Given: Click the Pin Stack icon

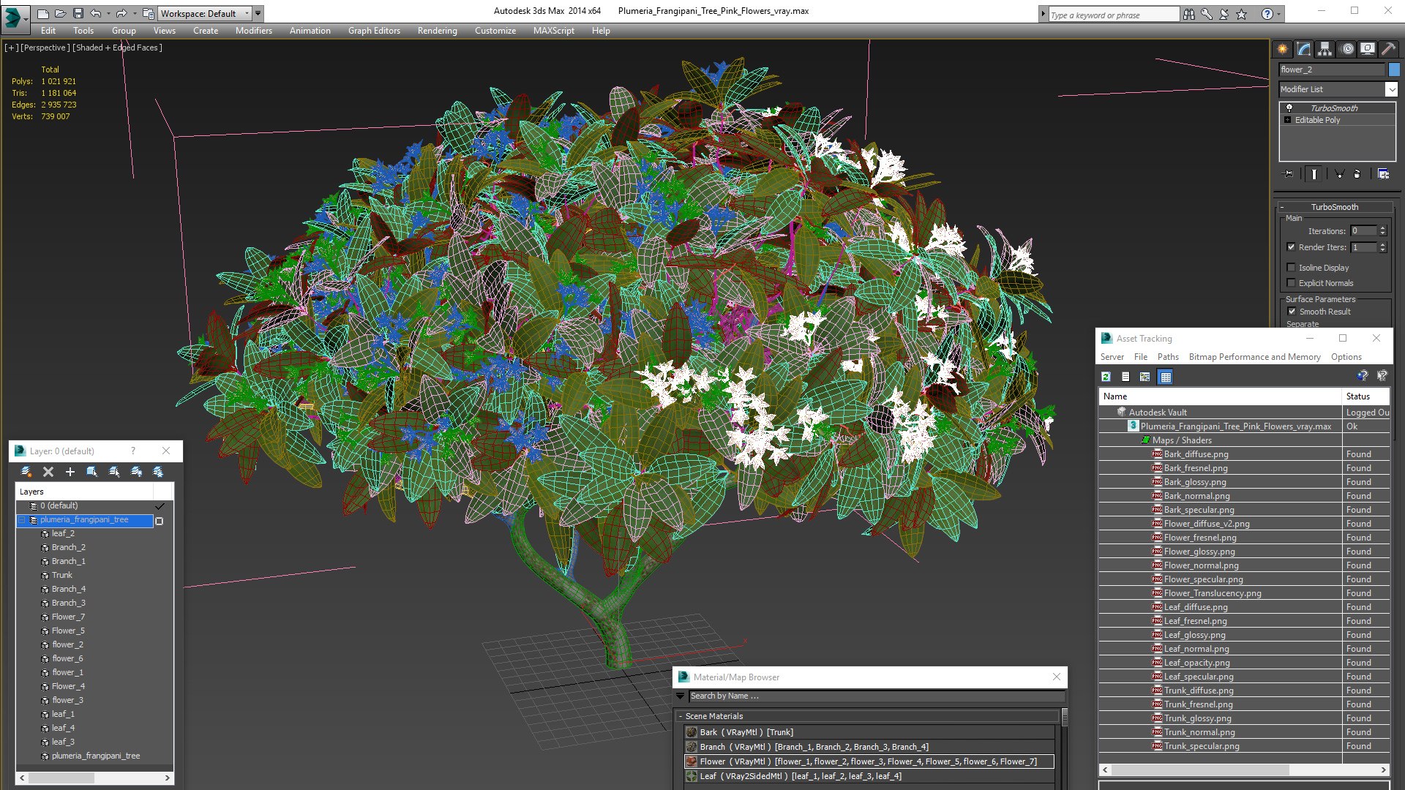Looking at the screenshot, I should (x=1289, y=174).
